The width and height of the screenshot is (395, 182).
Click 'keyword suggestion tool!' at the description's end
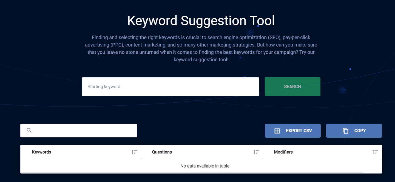(201, 59)
